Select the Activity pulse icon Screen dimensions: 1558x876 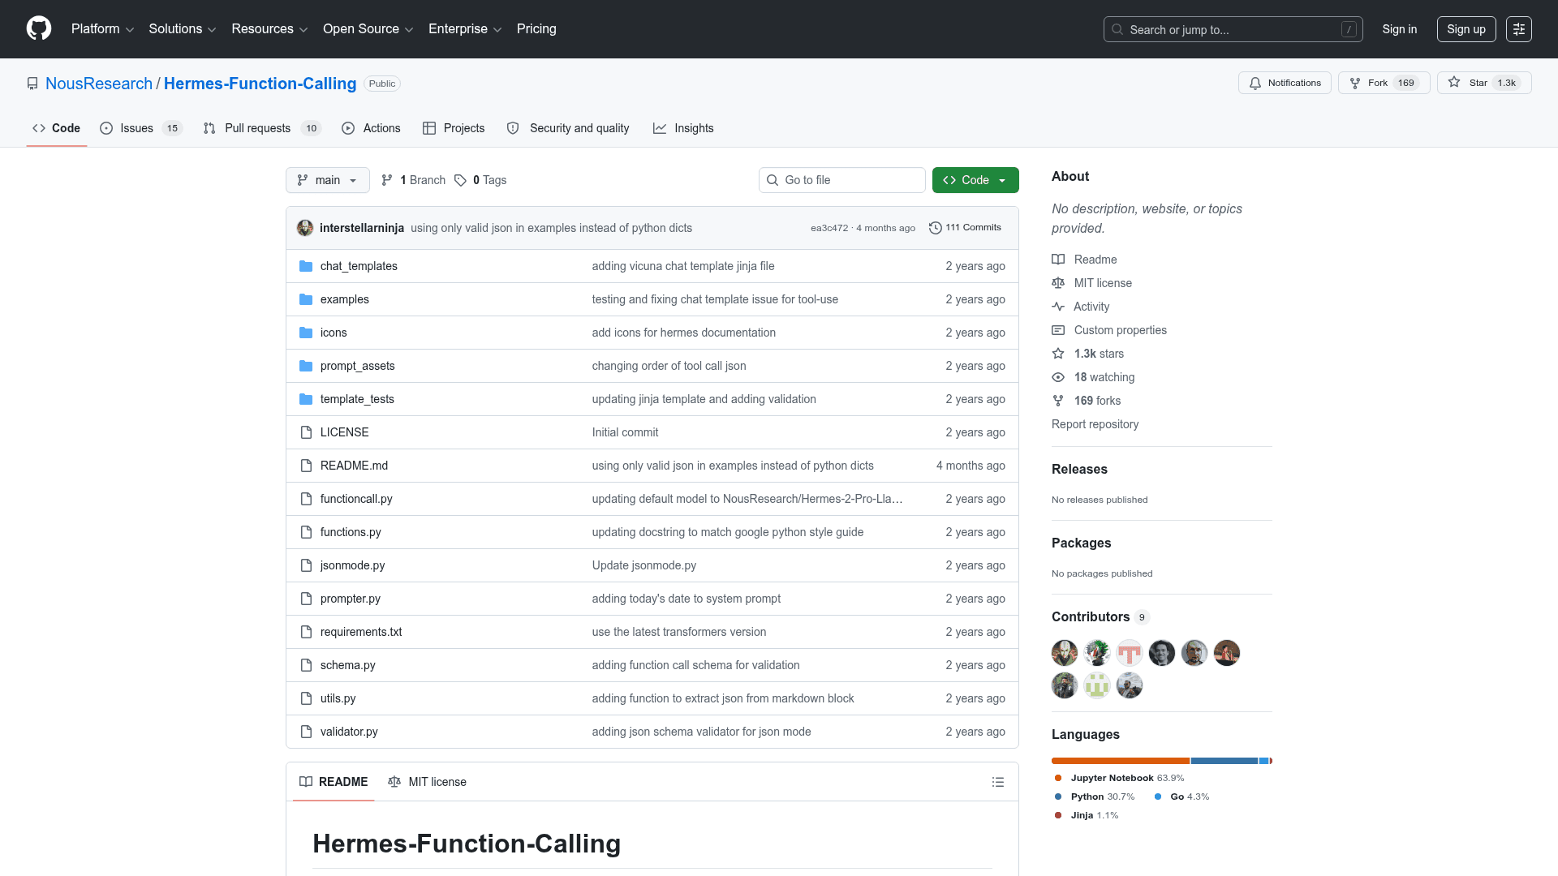[1057, 307]
